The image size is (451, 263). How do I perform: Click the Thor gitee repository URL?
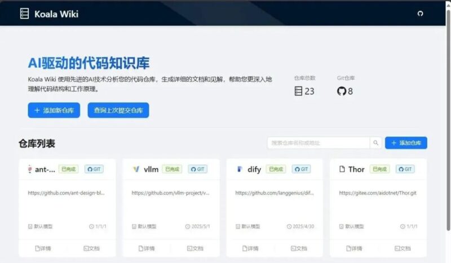point(378,193)
